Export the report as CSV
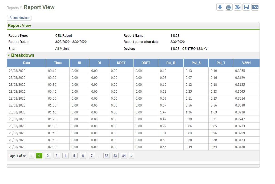 (255, 7)
